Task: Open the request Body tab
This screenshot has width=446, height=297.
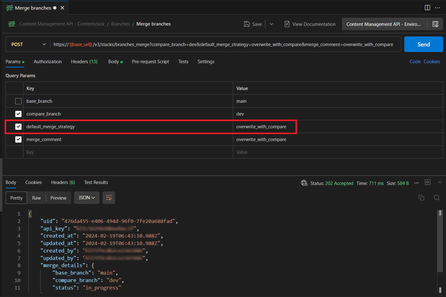Action: (115, 62)
